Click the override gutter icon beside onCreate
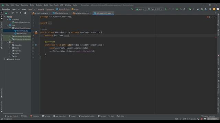Screen dimensions: 220x123 tap(36, 45)
